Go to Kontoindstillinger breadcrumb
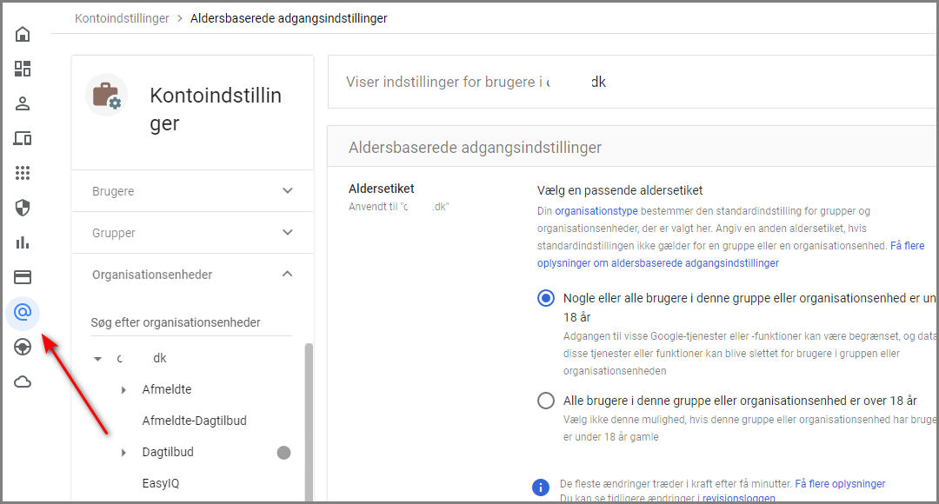The width and height of the screenshot is (939, 504). (x=122, y=18)
